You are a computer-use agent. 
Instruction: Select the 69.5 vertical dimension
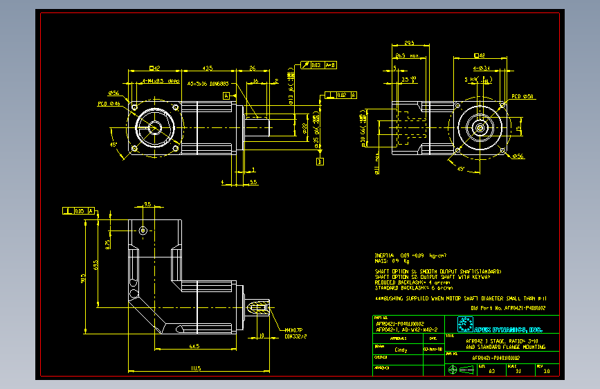[x=96, y=265]
